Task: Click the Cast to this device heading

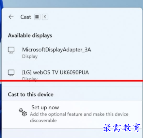Action: 31,94
